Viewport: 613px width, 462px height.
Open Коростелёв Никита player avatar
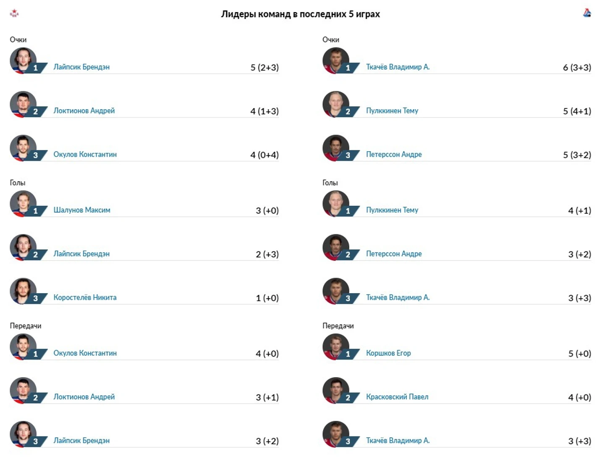[x=23, y=291]
